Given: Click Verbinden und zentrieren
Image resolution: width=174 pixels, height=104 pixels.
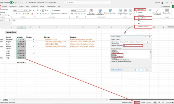Looking at the screenshot, I should tap(59, 14).
